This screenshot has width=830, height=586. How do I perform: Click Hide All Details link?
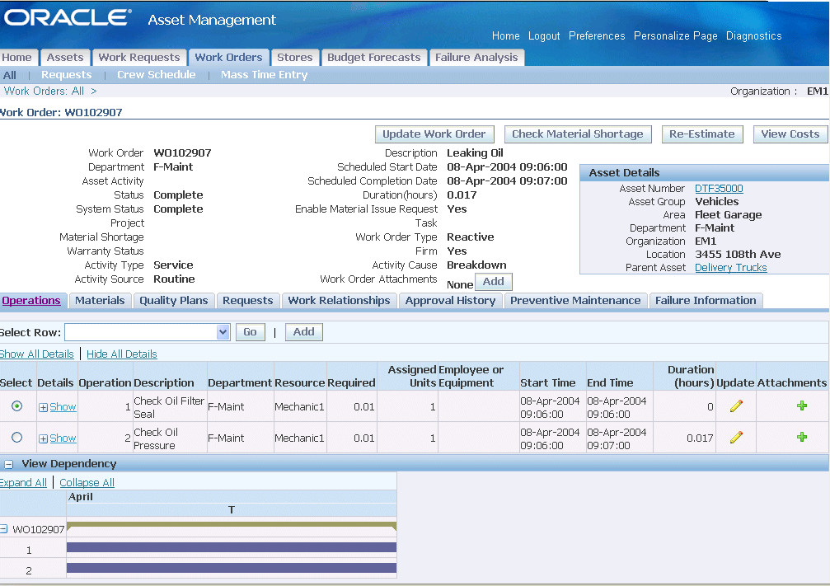click(x=122, y=354)
